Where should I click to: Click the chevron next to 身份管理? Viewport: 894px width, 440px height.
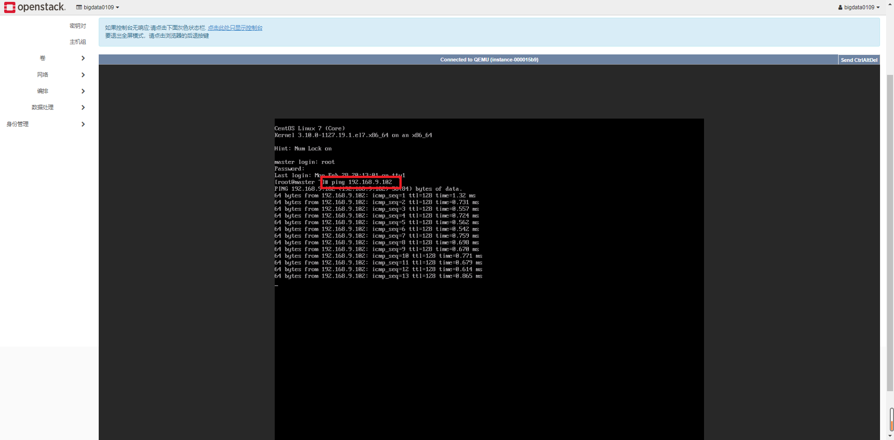[x=83, y=124]
